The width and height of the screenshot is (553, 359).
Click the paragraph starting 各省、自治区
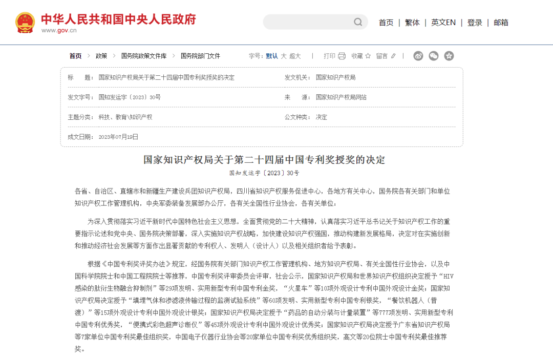click(x=262, y=197)
